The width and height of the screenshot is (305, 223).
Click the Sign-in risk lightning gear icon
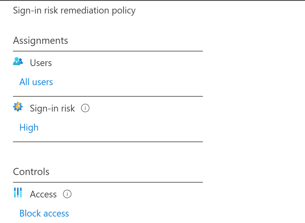18,107
